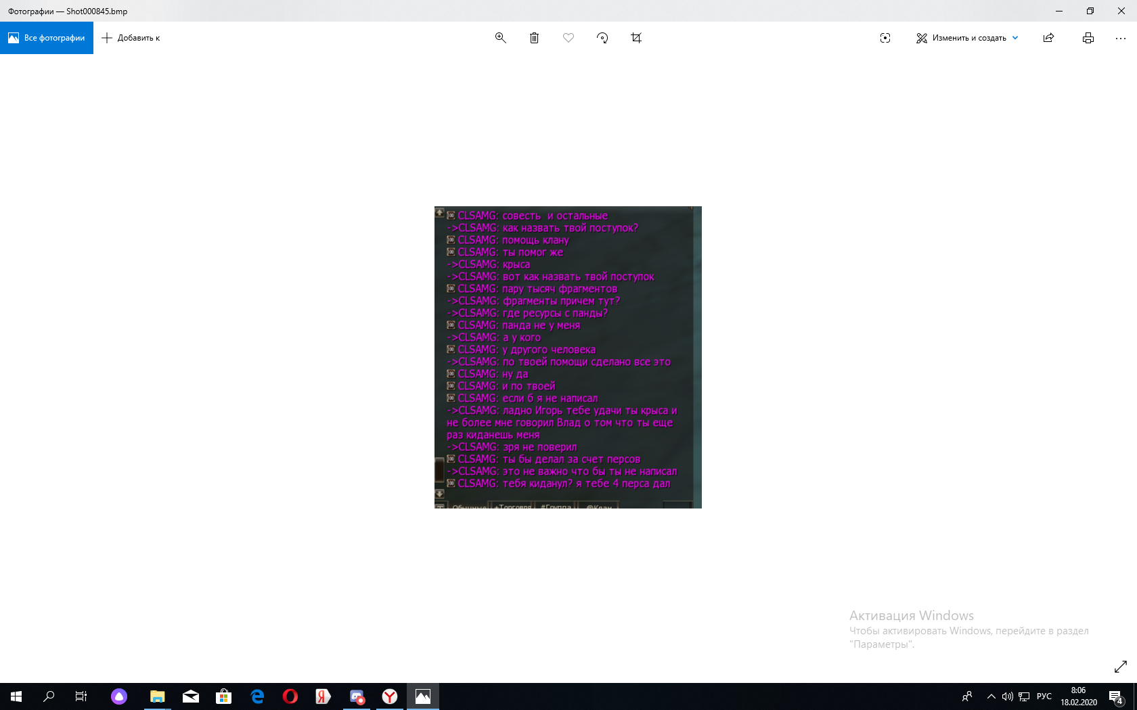Click the visual search focus icon
Image resolution: width=1137 pixels, height=710 pixels.
[885, 38]
